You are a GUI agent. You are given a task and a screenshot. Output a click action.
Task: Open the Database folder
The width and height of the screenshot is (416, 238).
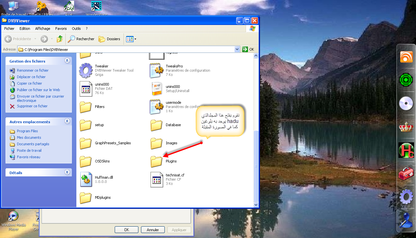pos(156,125)
